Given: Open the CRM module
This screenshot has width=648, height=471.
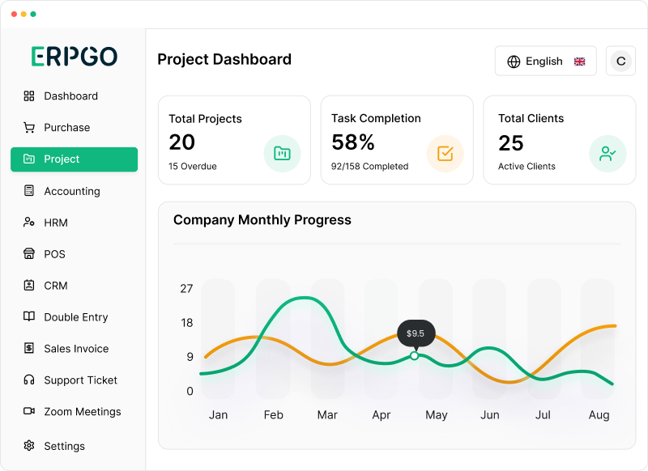Looking at the screenshot, I should pos(74,286).
